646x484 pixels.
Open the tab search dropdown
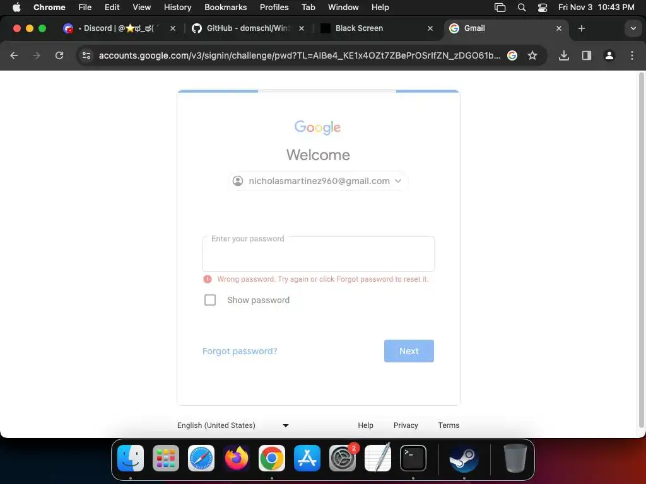coord(633,28)
